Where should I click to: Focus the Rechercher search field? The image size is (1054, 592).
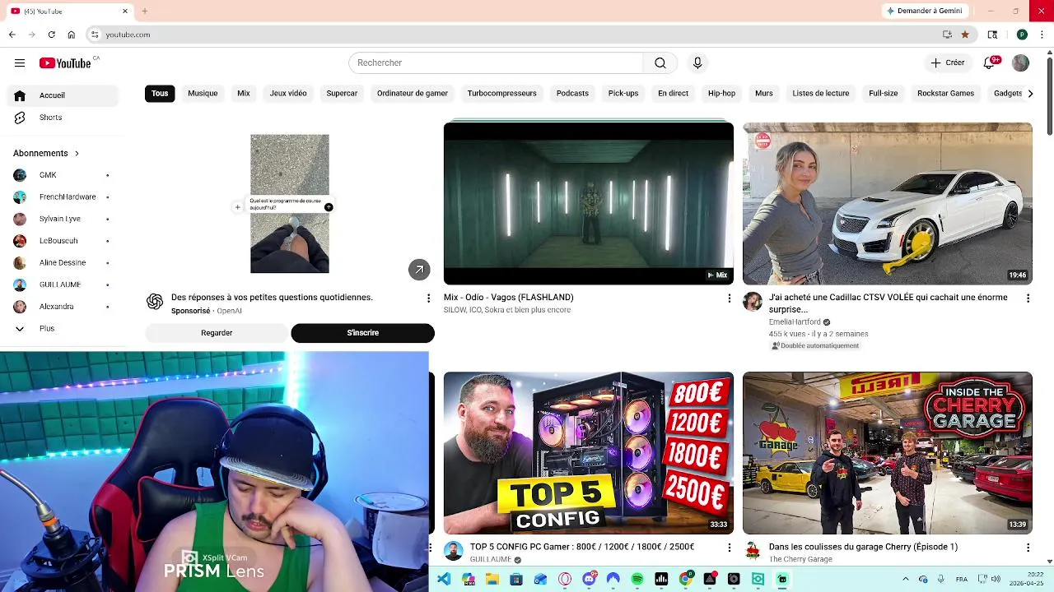496,62
